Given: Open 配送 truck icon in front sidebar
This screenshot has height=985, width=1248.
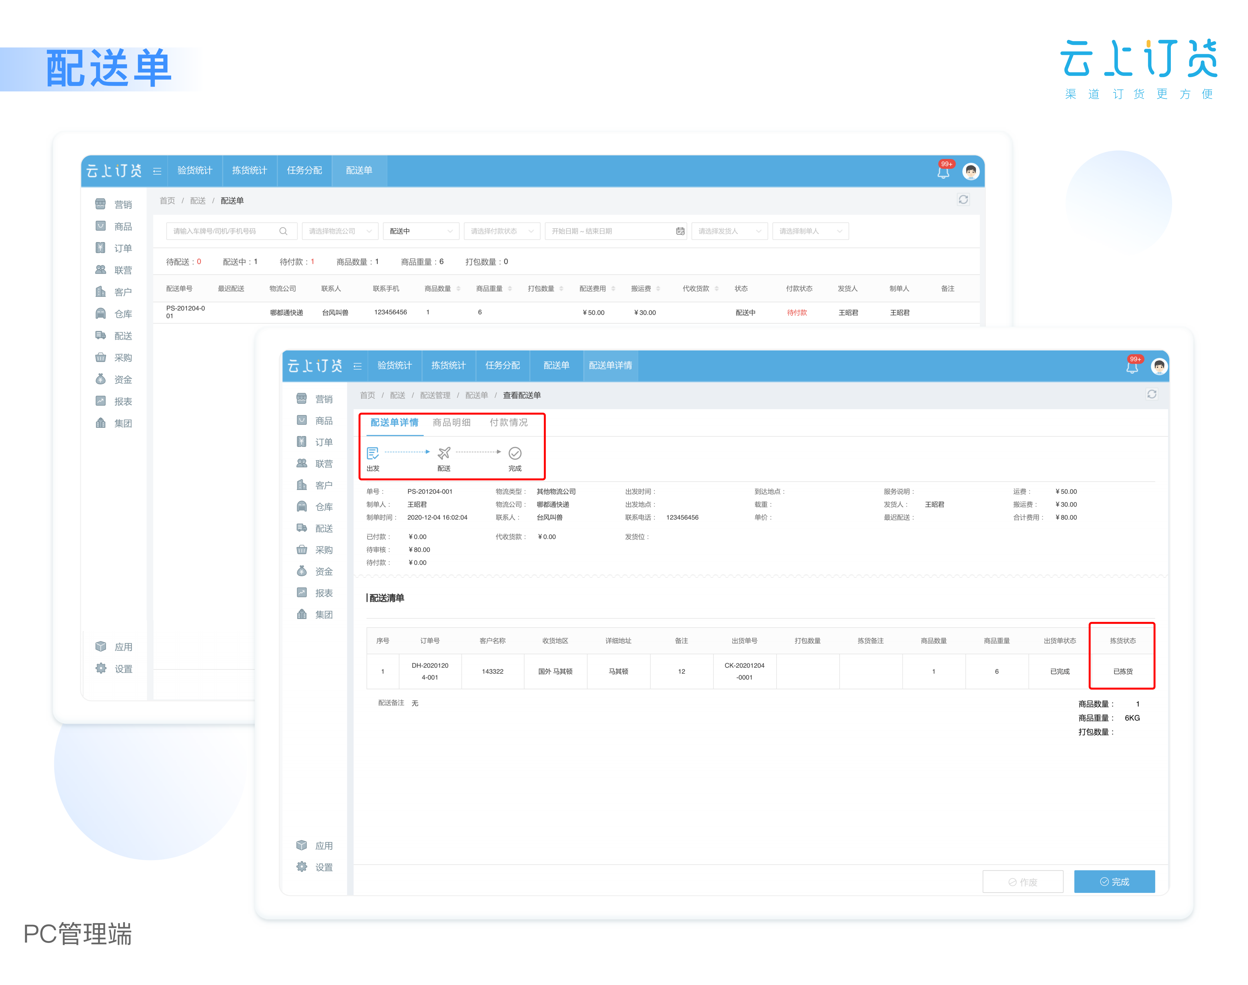Looking at the screenshot, I should coord(301,528).
